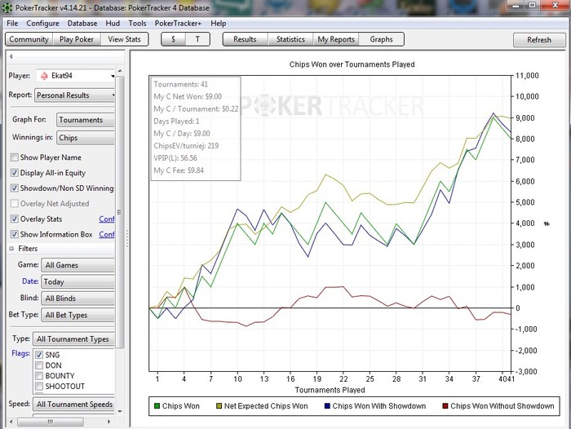Screen dimensions: 571x429
Task: Open the Results view
Action: click(x=245, y=39)
